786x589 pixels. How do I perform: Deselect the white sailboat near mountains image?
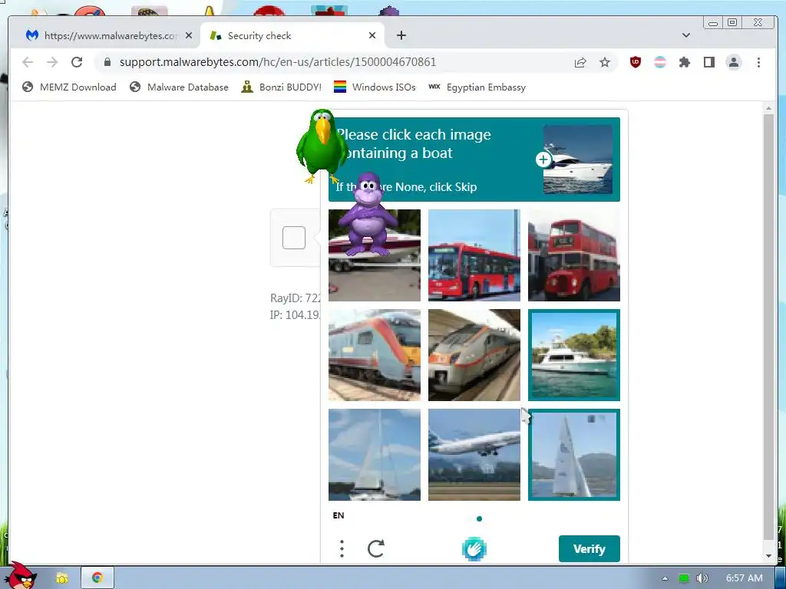(574, 455)
